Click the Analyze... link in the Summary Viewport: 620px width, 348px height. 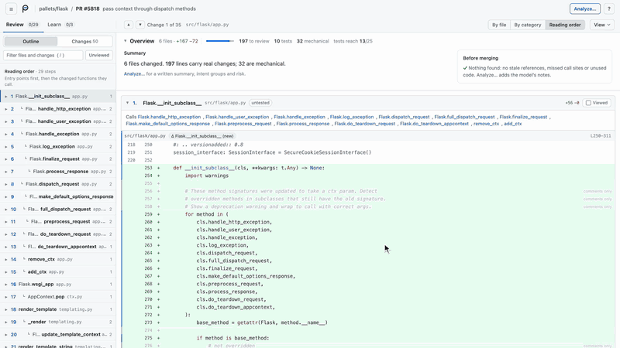[x=134, y=73]
